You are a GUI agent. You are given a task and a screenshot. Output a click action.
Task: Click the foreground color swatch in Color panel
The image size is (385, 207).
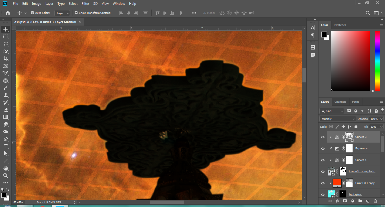pos(324,35)
